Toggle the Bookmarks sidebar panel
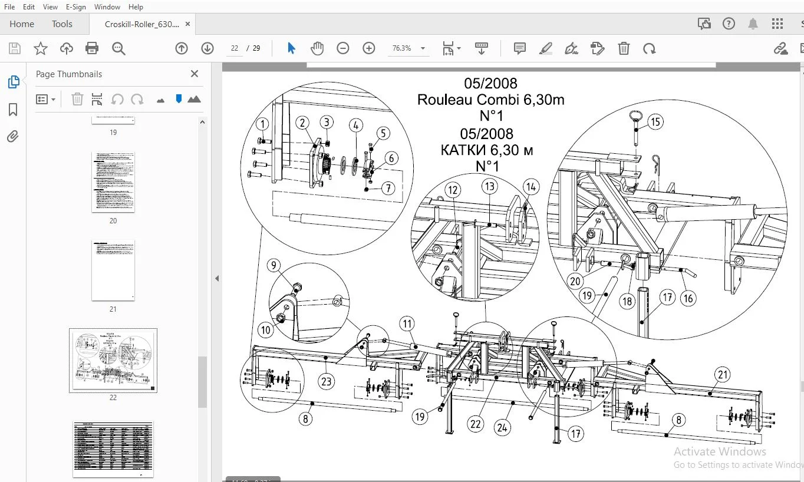 tap(13, 110)
